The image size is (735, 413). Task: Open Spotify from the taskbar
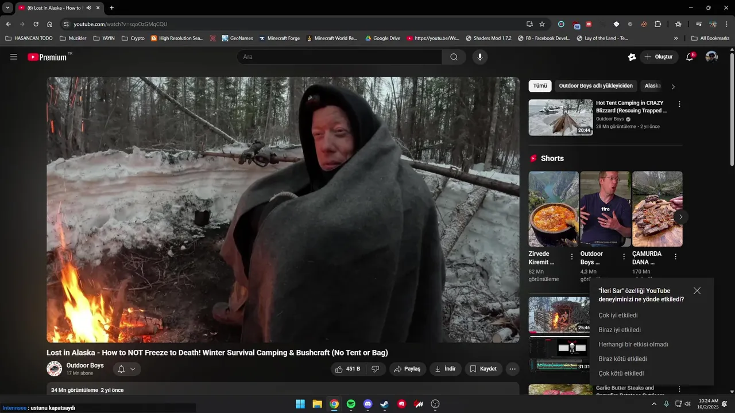pyautogui.click(x=351, y=404)
